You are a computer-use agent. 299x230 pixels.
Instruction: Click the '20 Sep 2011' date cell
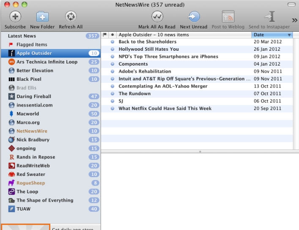pos(267,109)
